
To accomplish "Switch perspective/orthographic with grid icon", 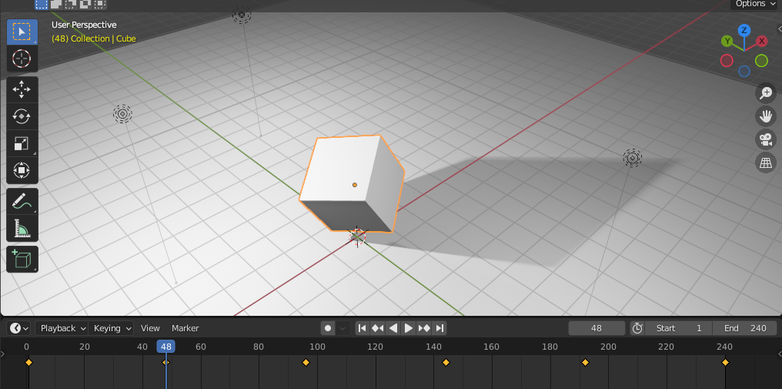I will click(765, 163).
